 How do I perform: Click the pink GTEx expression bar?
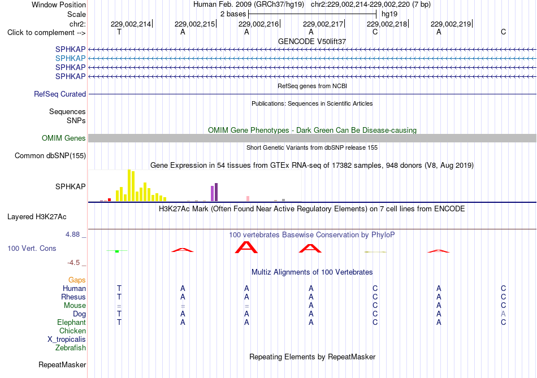248,198
